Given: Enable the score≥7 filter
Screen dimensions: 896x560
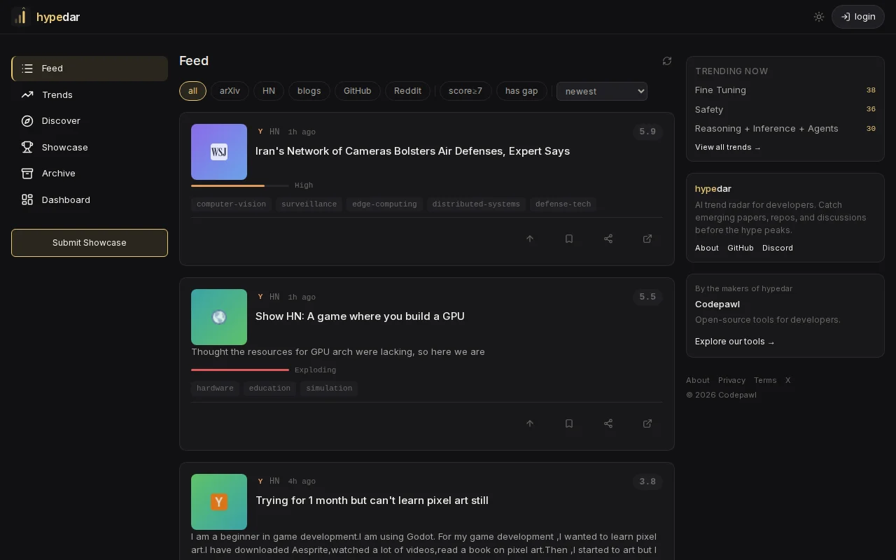Looking at the screenshot, I should click(x=465, y=91).
